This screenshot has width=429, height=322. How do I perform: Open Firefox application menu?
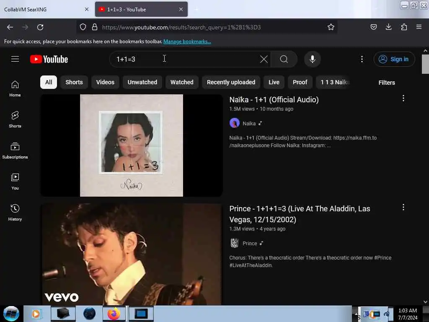tap(419, 27)
